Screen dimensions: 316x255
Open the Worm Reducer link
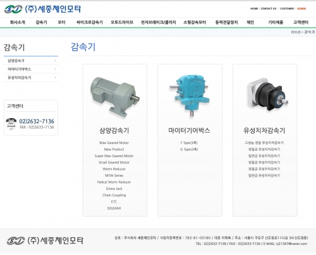pos(114,169)
